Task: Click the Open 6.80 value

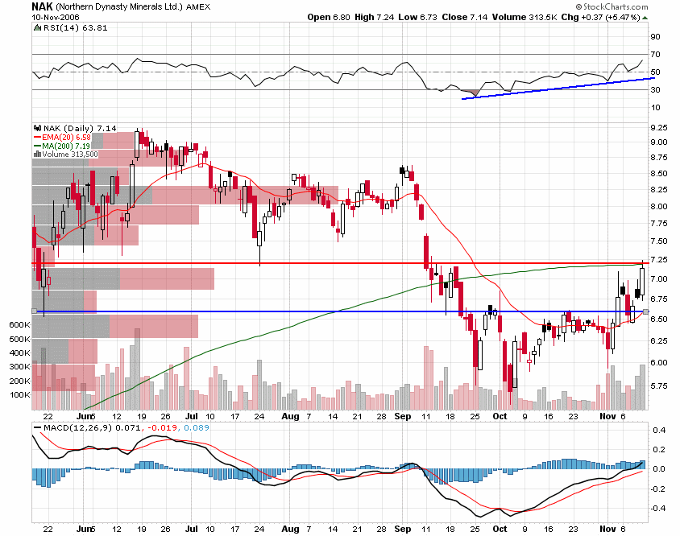Action: click(x=328, y=18)
